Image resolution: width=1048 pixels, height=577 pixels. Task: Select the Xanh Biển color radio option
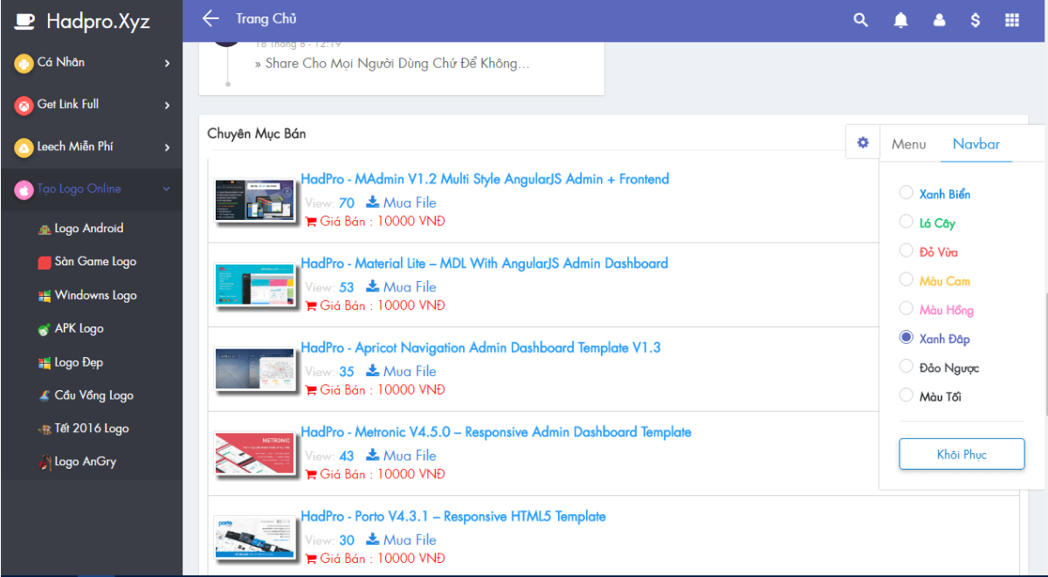(907, 193)
